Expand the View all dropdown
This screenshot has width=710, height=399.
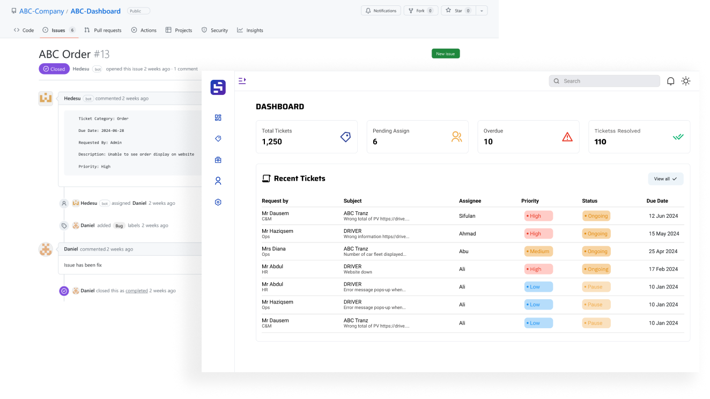[665, 179]
